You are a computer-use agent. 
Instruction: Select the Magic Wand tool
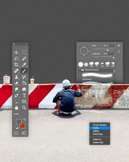coord(24,59)
